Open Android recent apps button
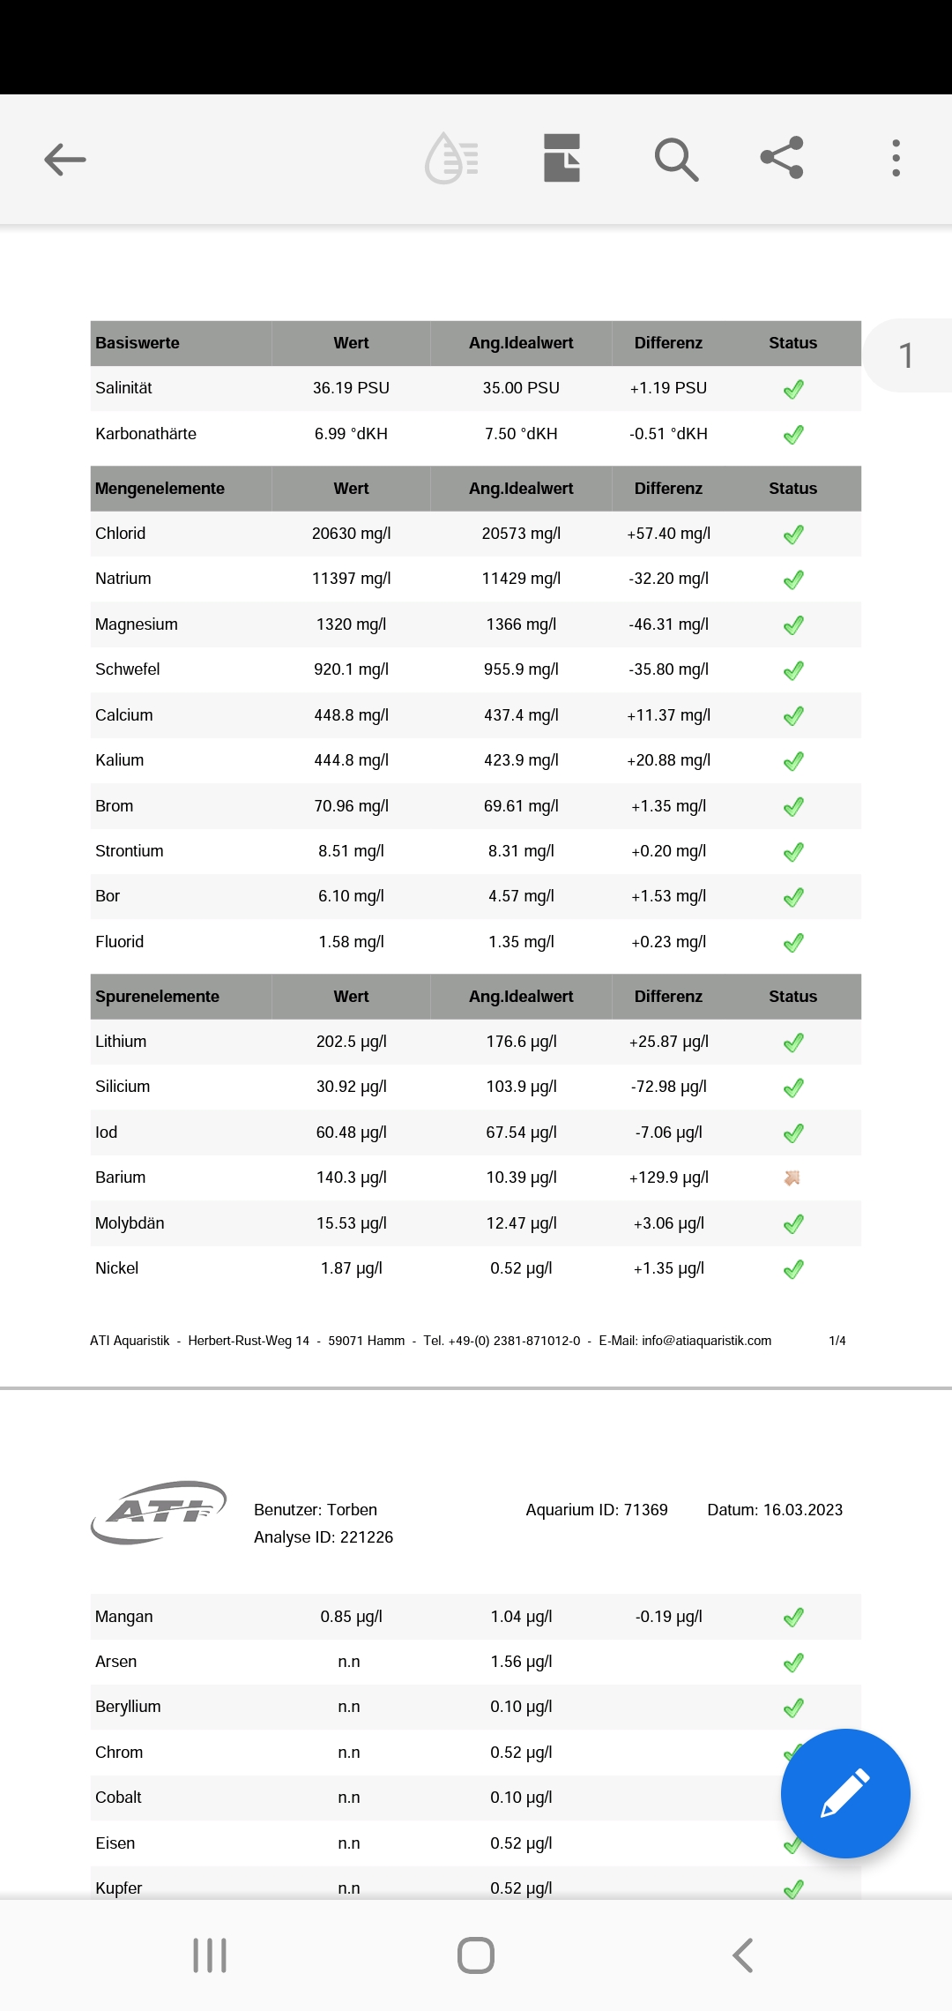Viewport: 952px width, 2011px height. pos(210,1955)
